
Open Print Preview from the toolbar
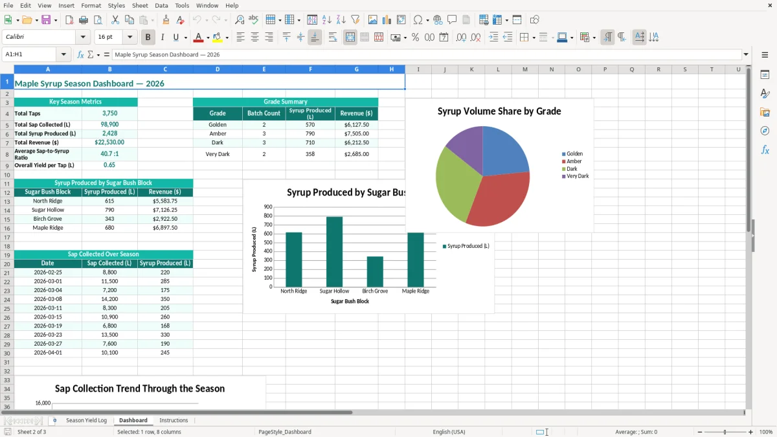[x=96, y=20]
